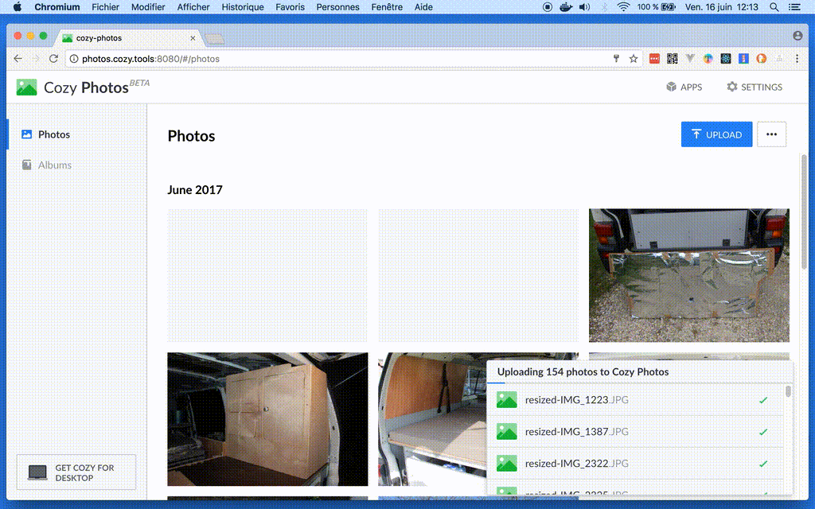Click checkmark for resized-IMG_2322.JPG

(x=763, y=464)
